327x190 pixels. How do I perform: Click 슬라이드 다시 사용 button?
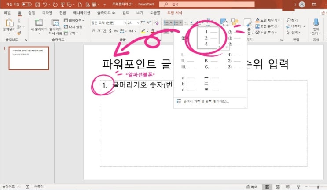55,27
